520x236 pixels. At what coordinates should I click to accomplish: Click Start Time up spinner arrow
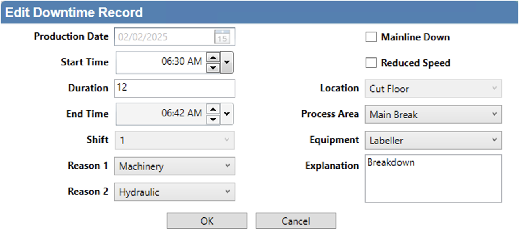213,57
